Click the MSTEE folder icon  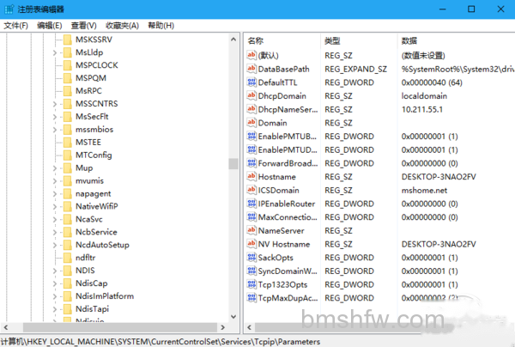[x=68, y=142]
